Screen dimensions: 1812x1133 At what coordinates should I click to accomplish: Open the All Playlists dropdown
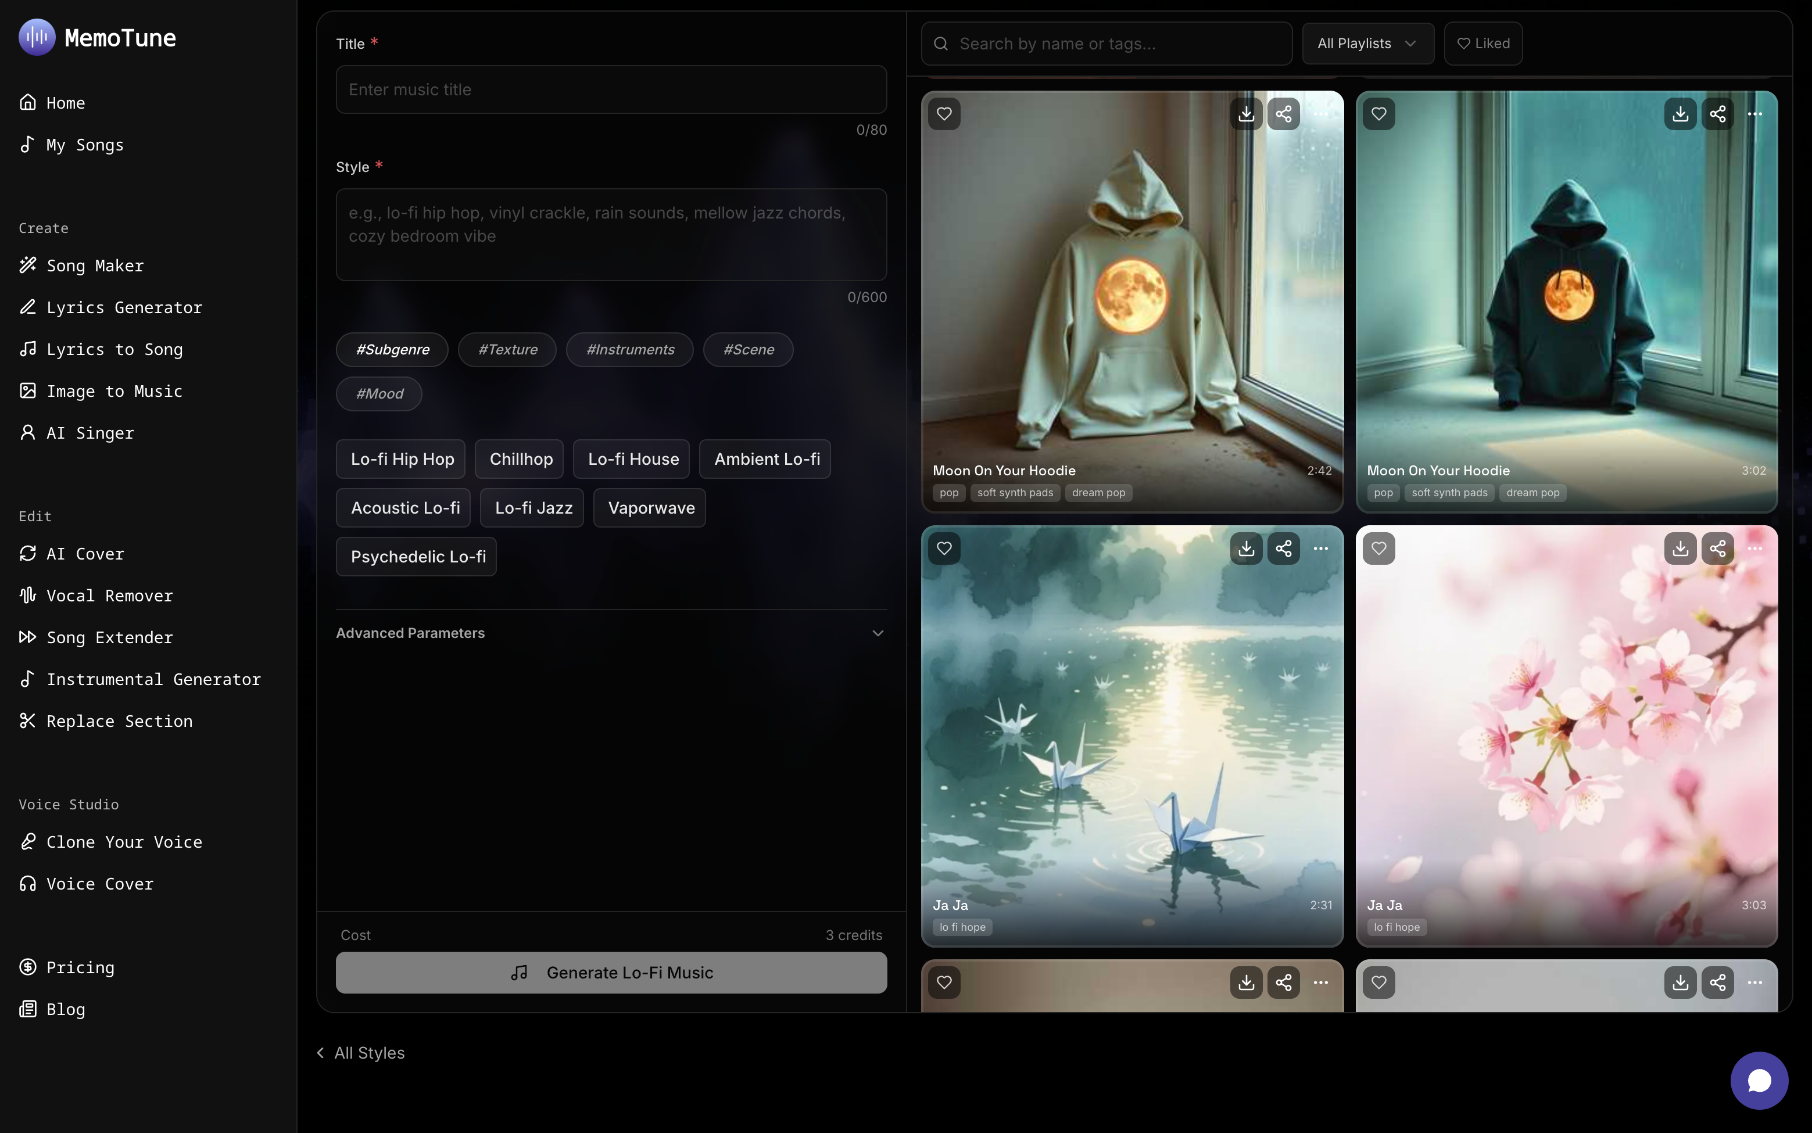tap(1367, 44)
